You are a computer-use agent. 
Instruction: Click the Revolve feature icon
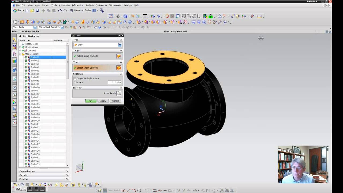click(27, 22)
